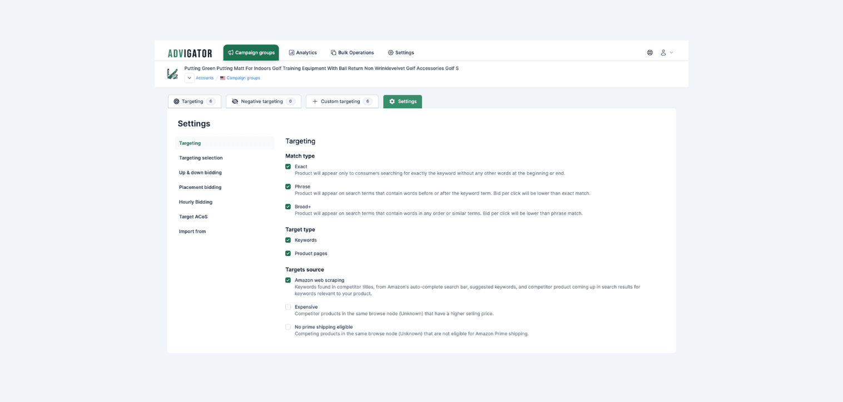Switch to the Negative targeting tab
843x402 pixels.
pyautogui.click(x=264, y=102)
